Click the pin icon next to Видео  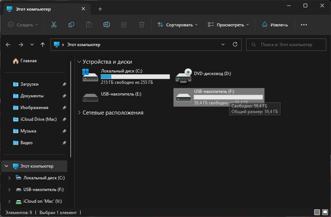click(64, 143)
